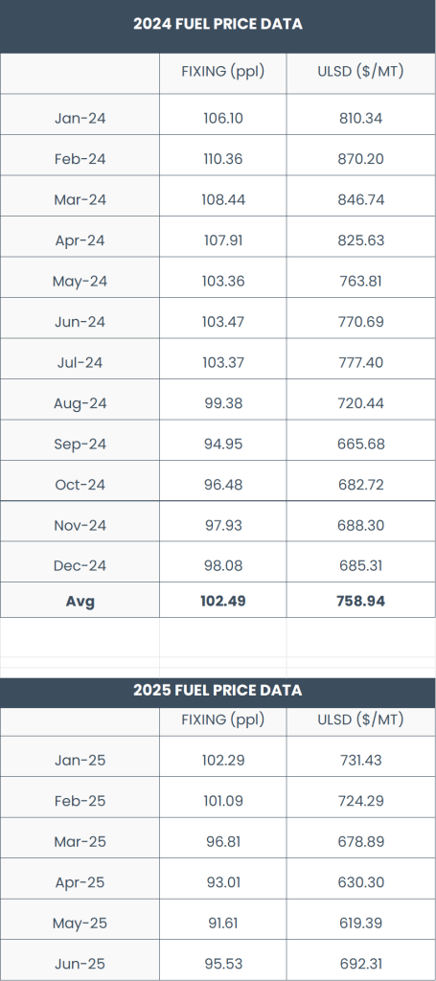Click FIXING (ppl) header in 2025 table
This screenshot has width=436, height=981.
coord(223,719)
